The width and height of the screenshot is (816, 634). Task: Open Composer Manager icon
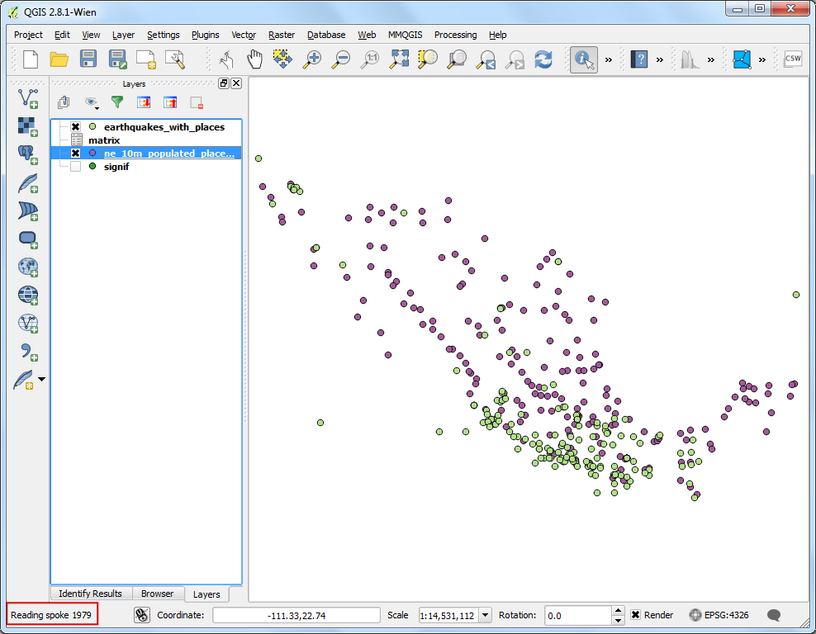(175, 59)
